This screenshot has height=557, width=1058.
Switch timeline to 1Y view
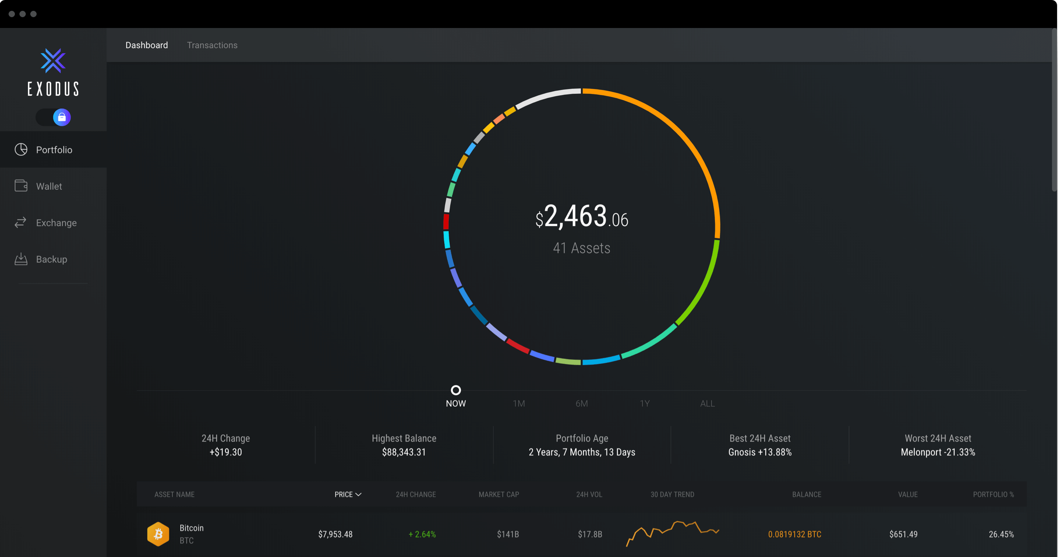645,403
